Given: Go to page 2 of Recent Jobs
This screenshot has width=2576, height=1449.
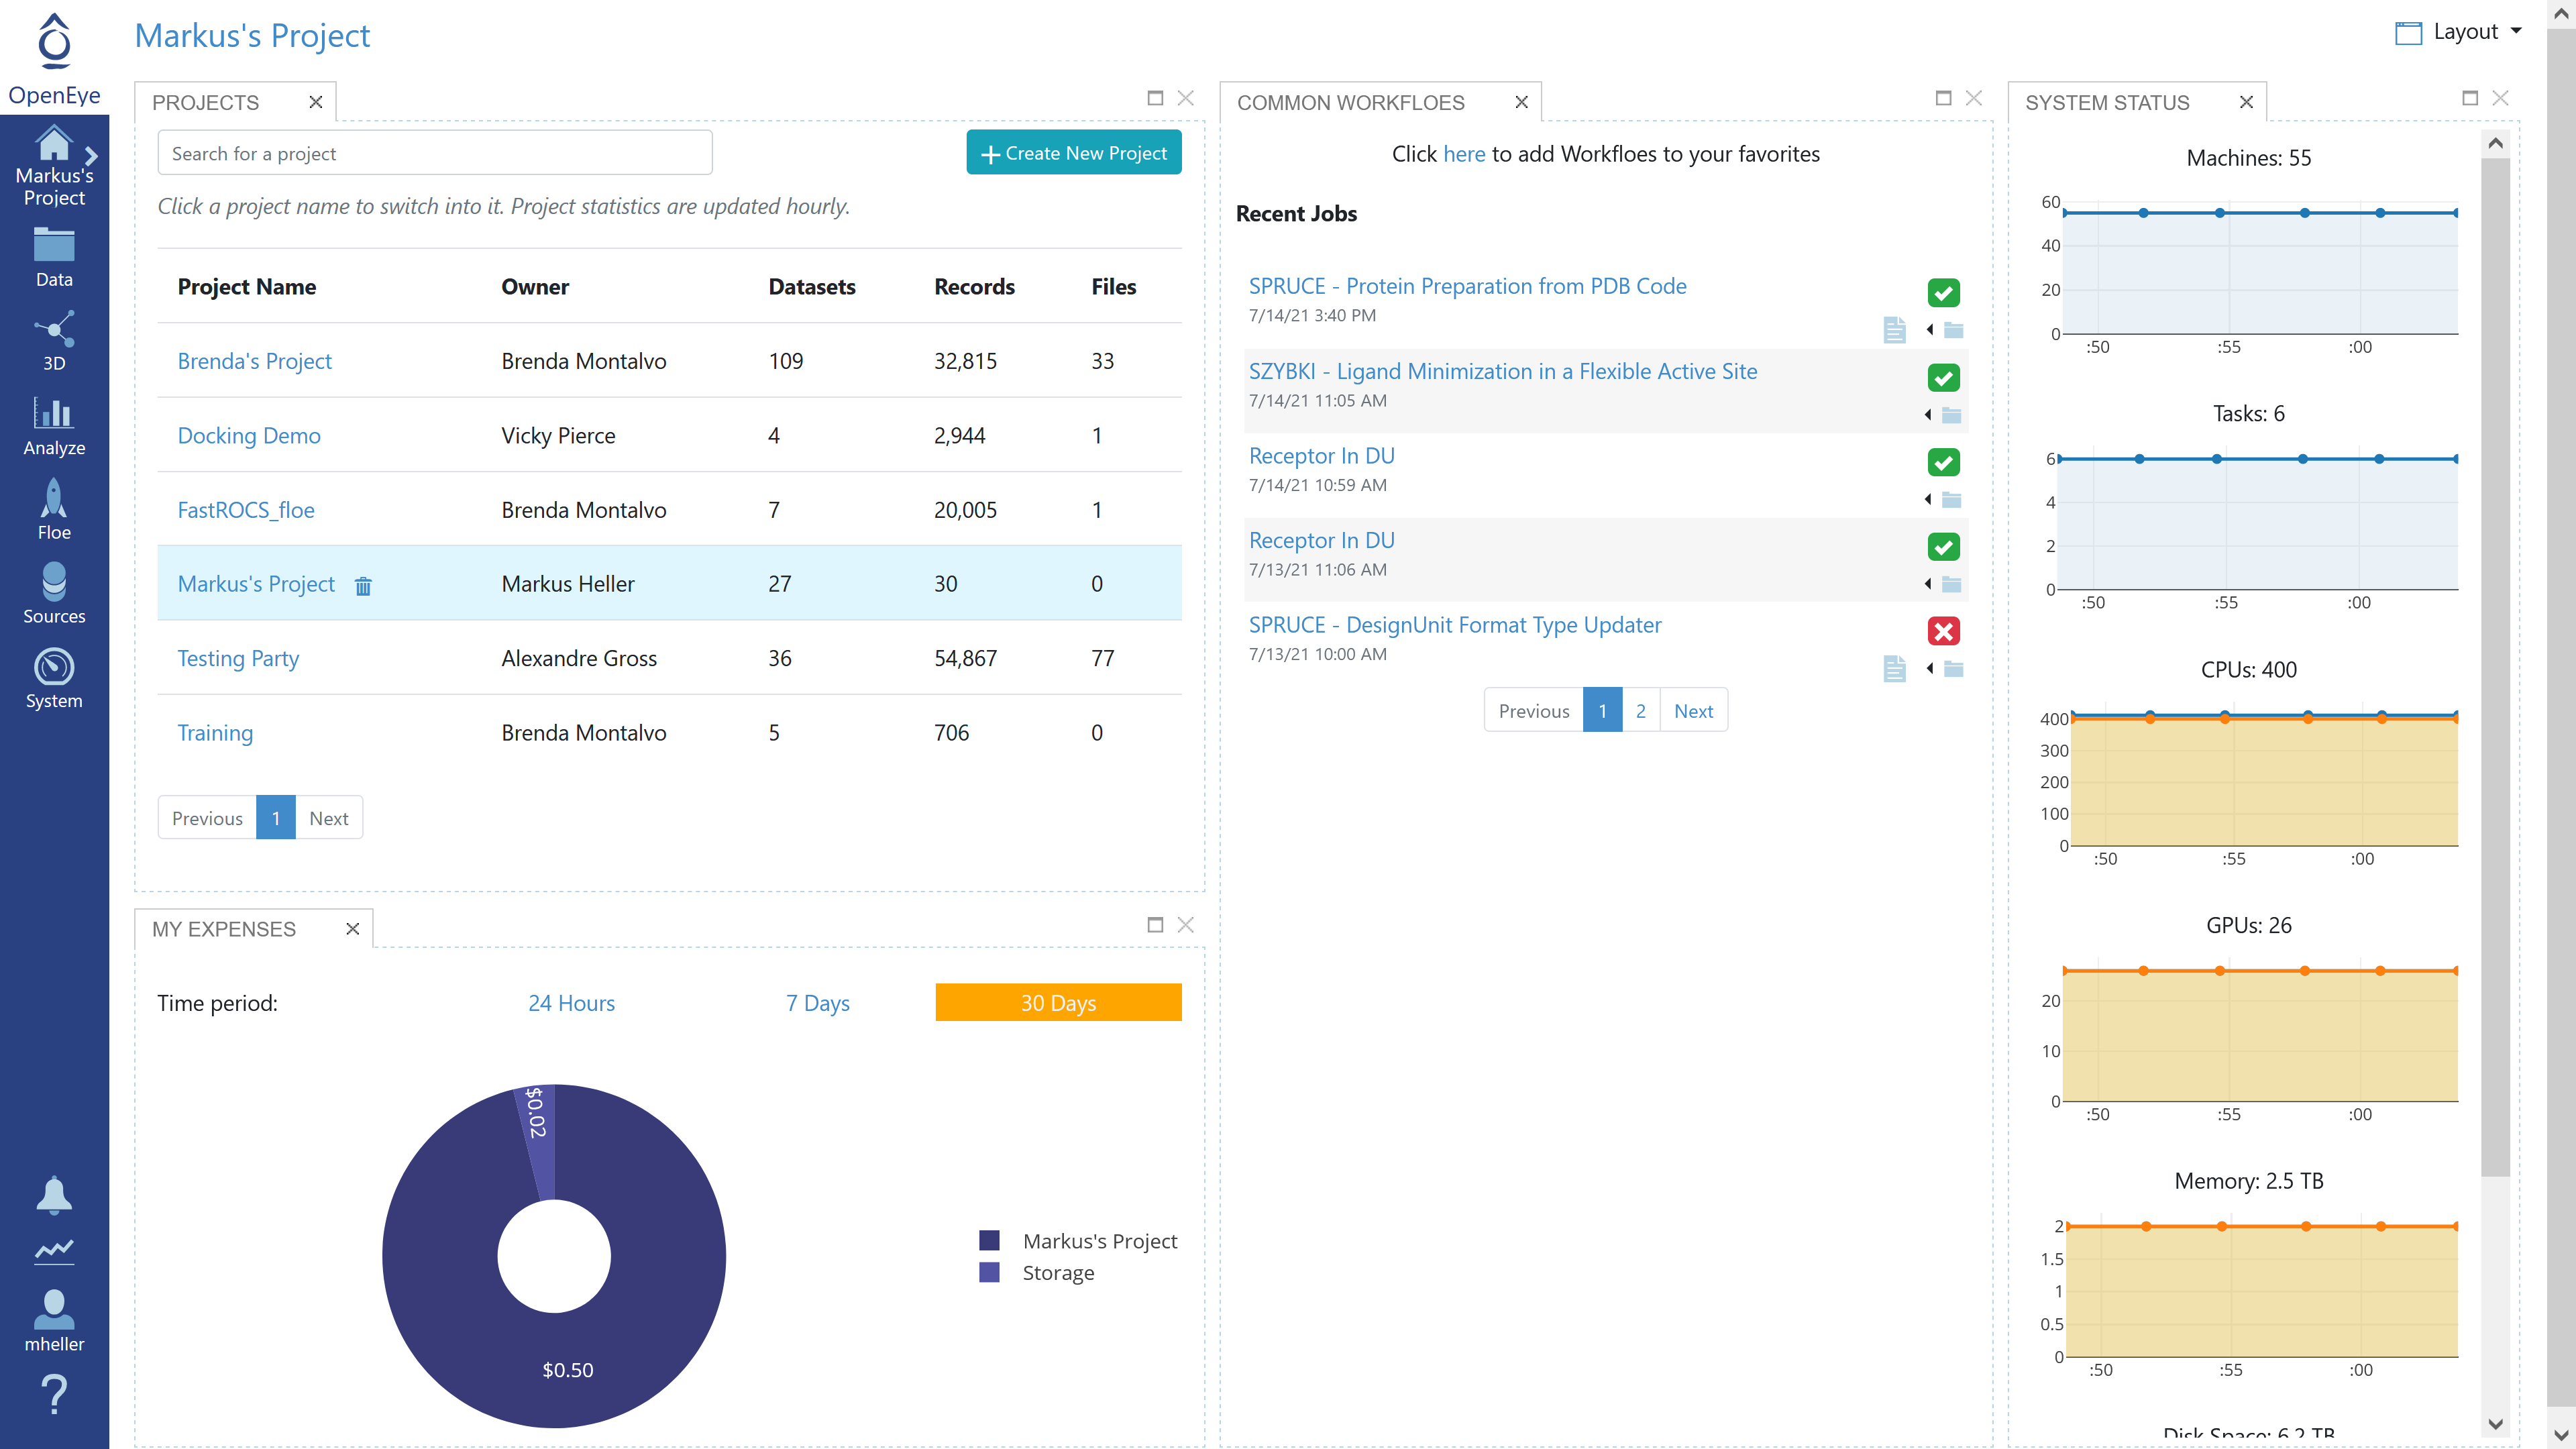Looking at the screenshot, I should tap(1641, 710).
